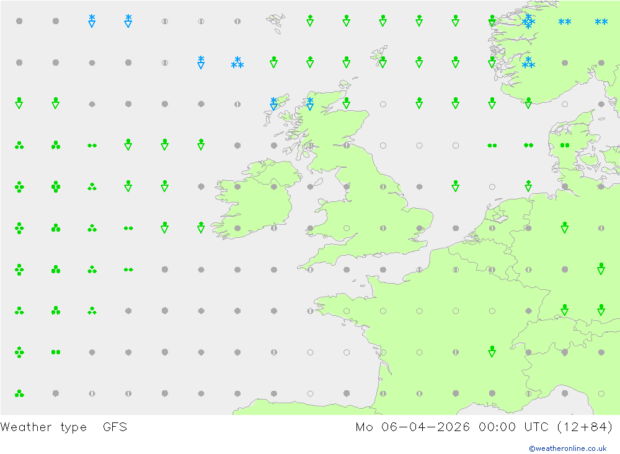620x454 pixels.
Task: Select the forecast date 'Mo 06-04-2026 00:00 UTC (12+84)'
Action: point(484,427)
